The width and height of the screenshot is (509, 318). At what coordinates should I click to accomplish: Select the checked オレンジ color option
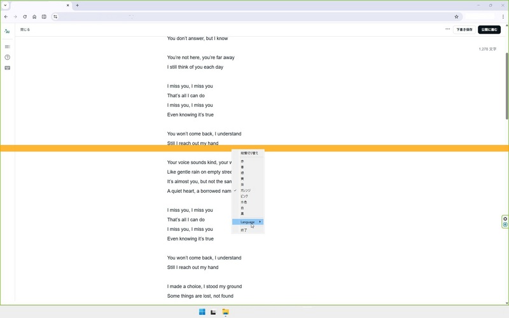246,191
